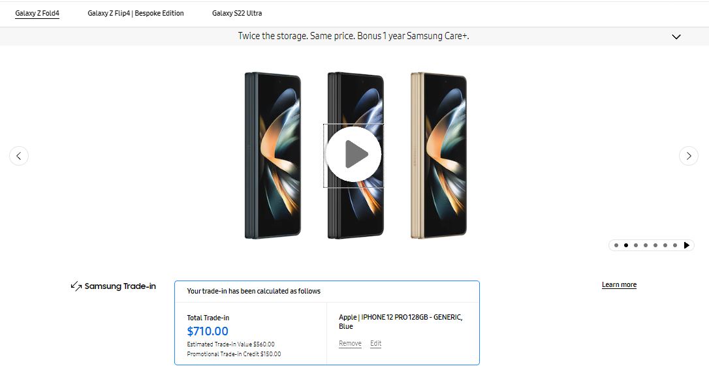The width and height of the screenshot is (709, 379).
Task: Jump to the fourth carousel dot
Action: pos(646,245)
